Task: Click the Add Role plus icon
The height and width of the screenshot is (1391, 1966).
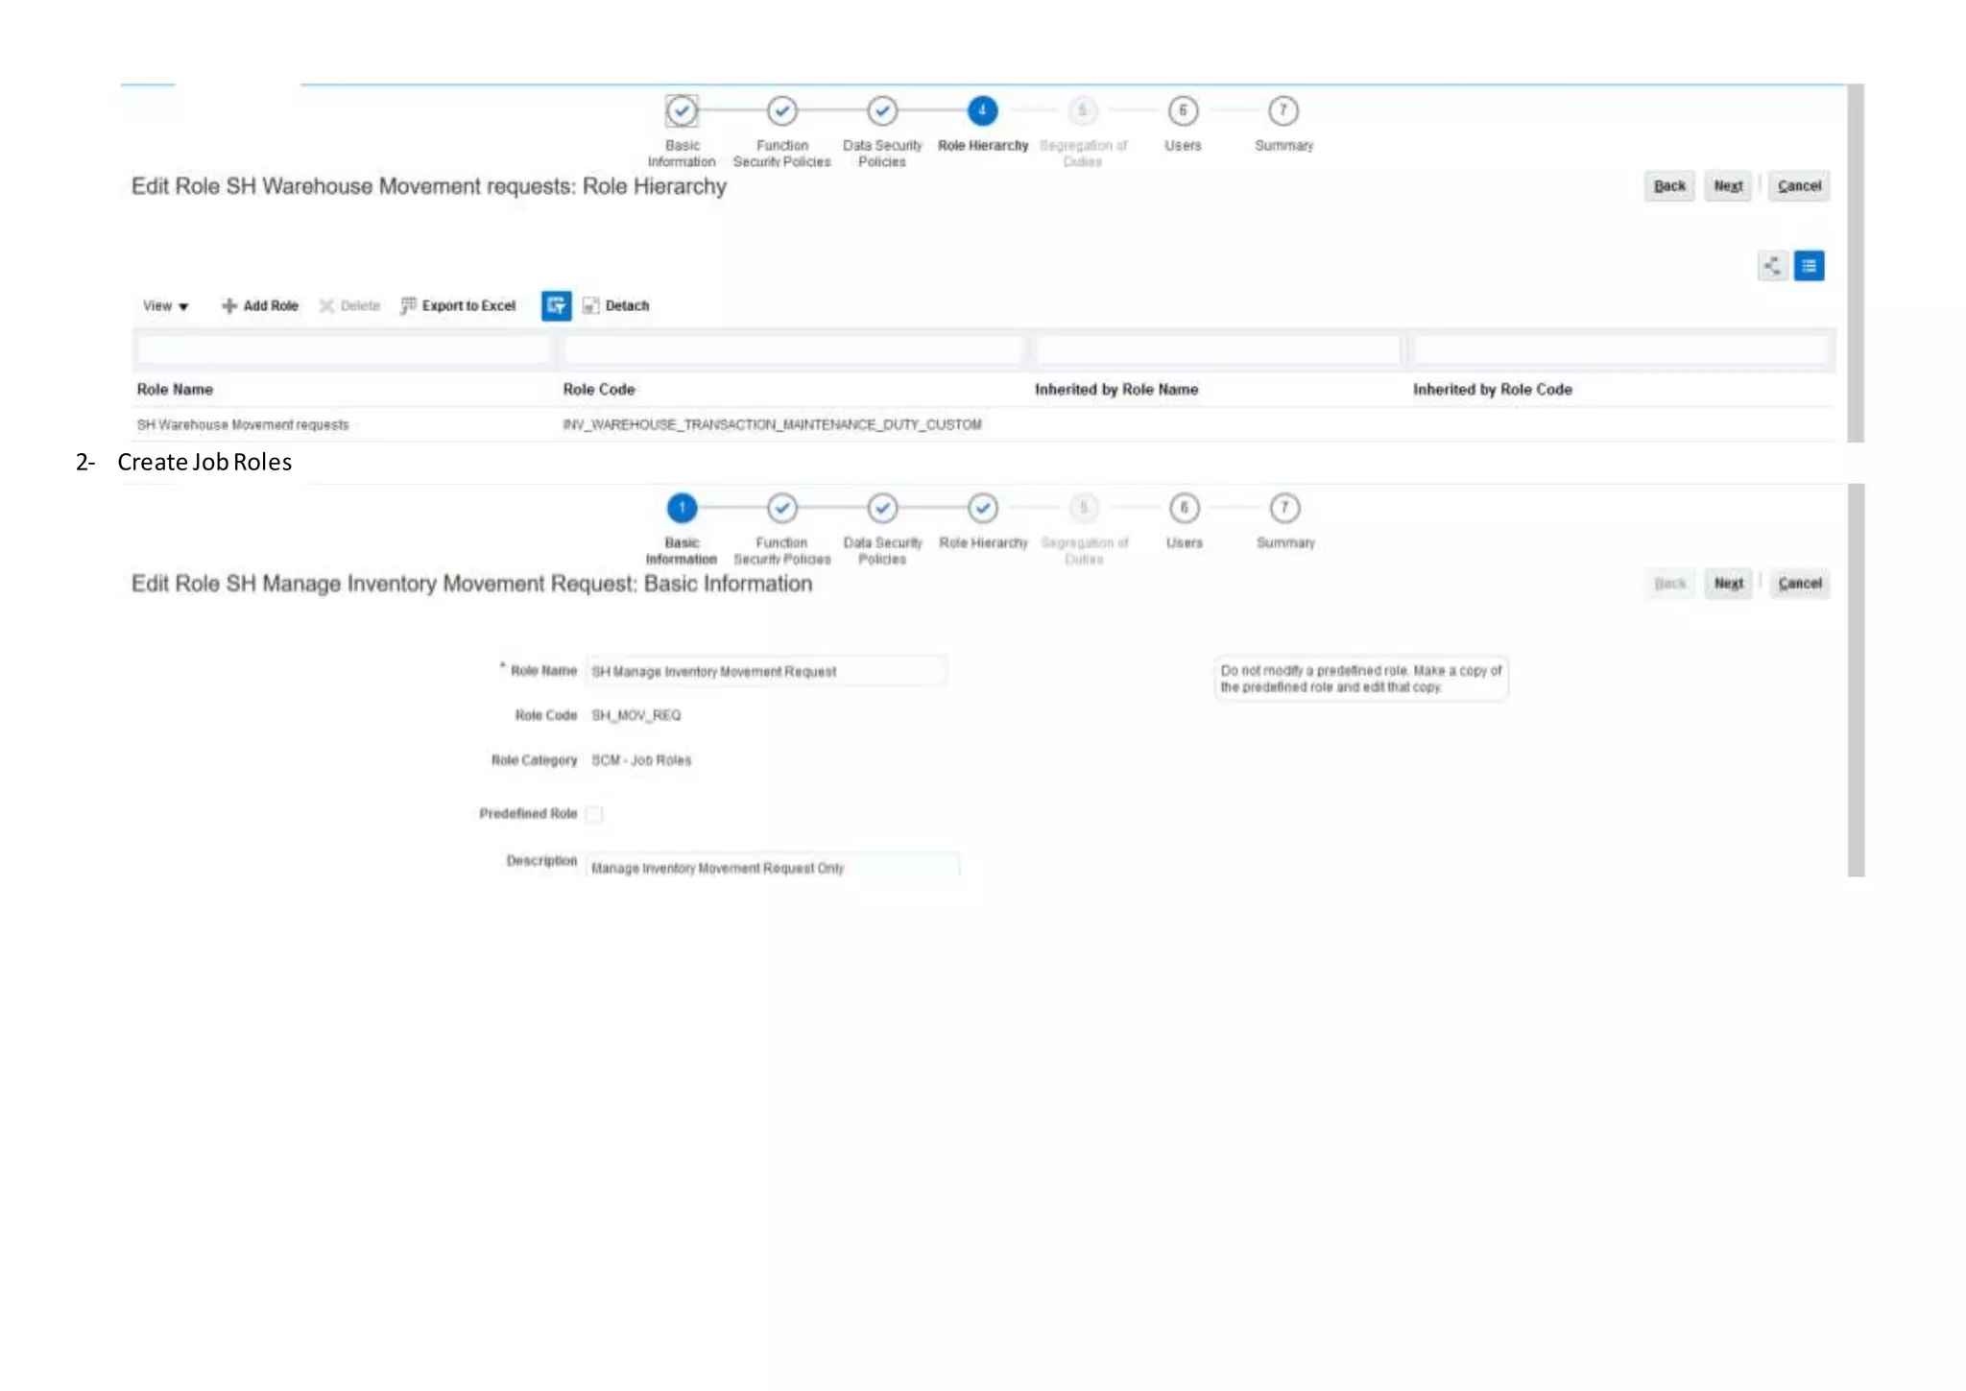Action: coord(228,305)
